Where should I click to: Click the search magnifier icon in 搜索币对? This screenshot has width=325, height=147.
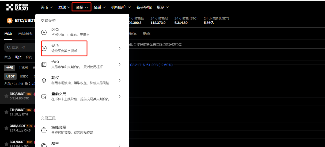click(x=9, y=47)
